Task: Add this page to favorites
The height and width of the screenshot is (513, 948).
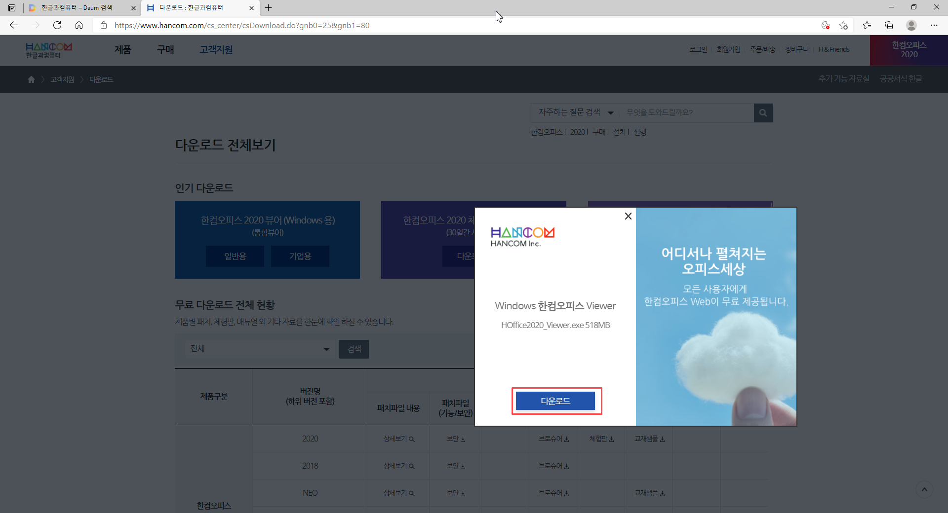Action: [x=843, y=25]
